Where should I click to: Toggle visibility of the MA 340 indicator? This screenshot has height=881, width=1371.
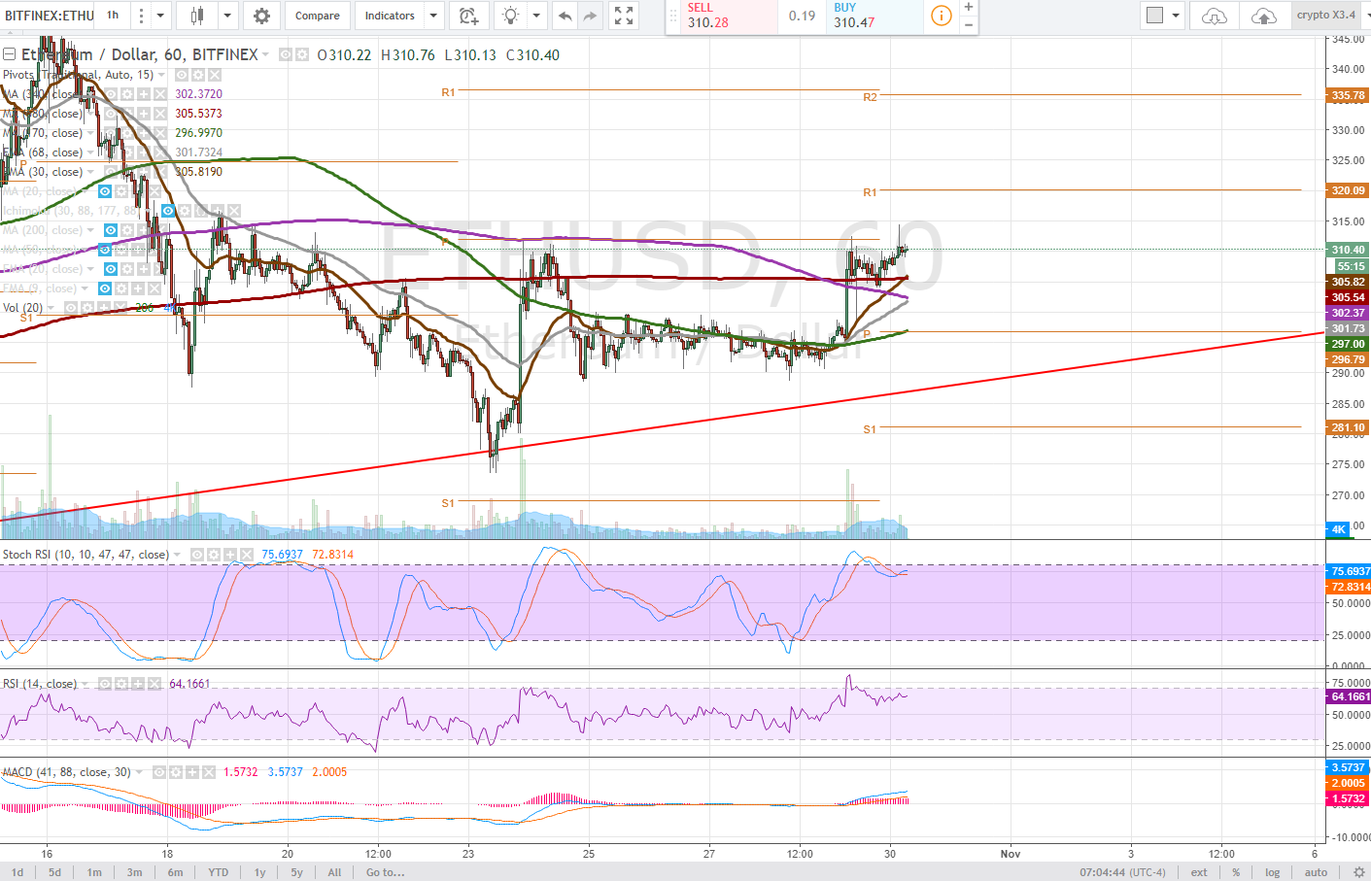click(111, 94)
